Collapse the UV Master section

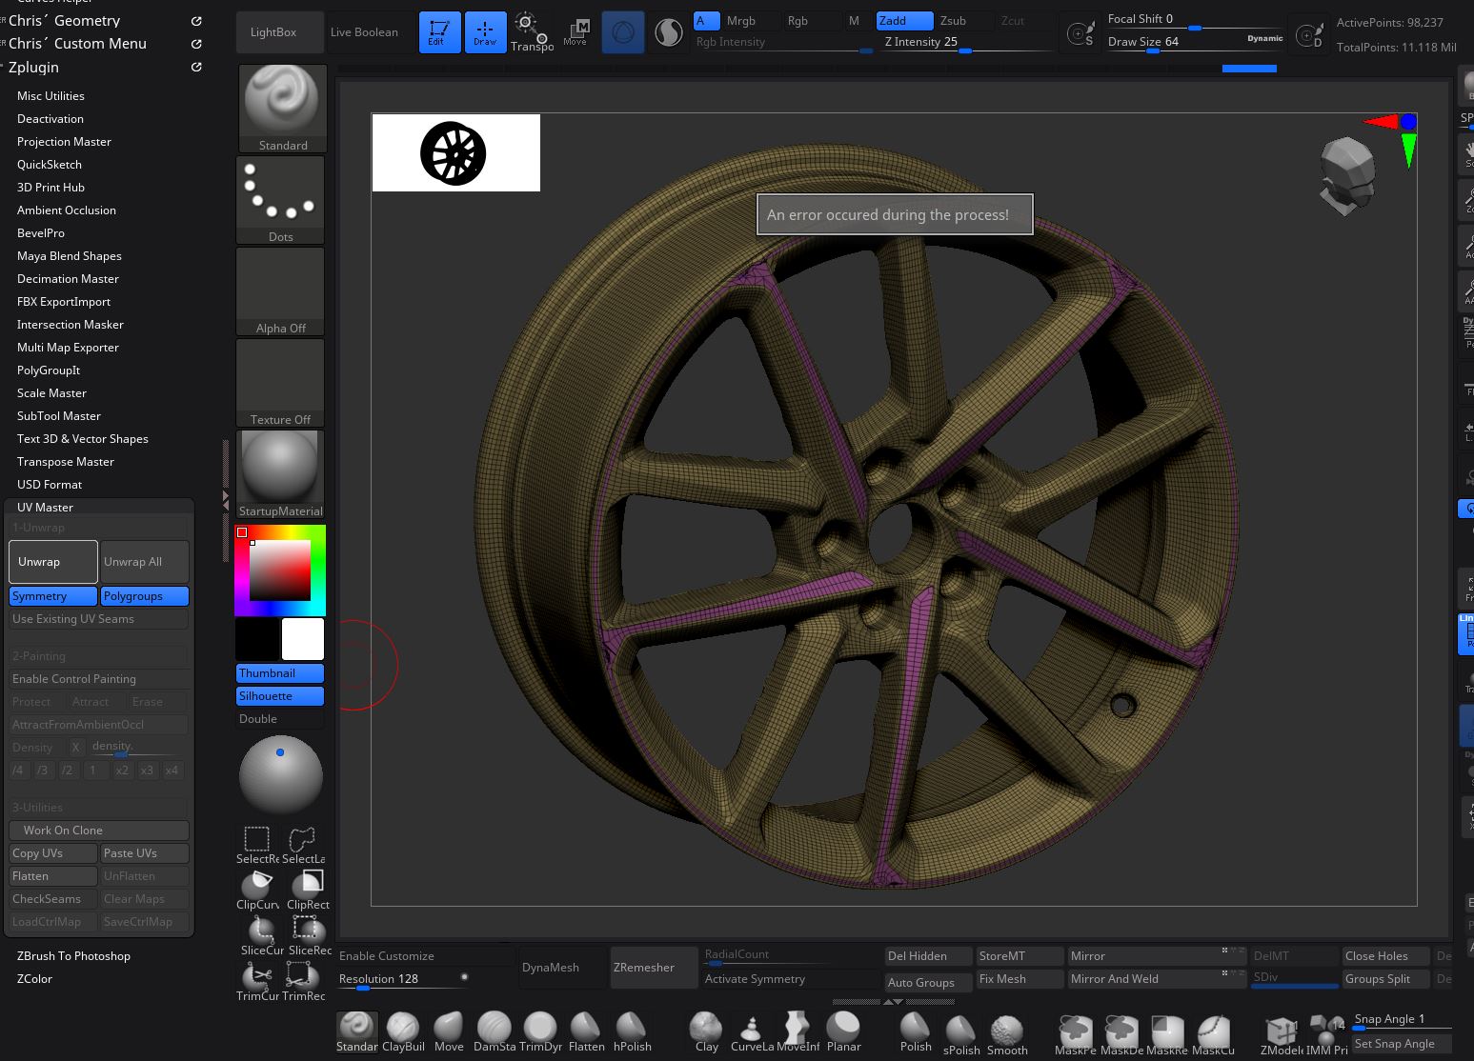coord(45,508)
